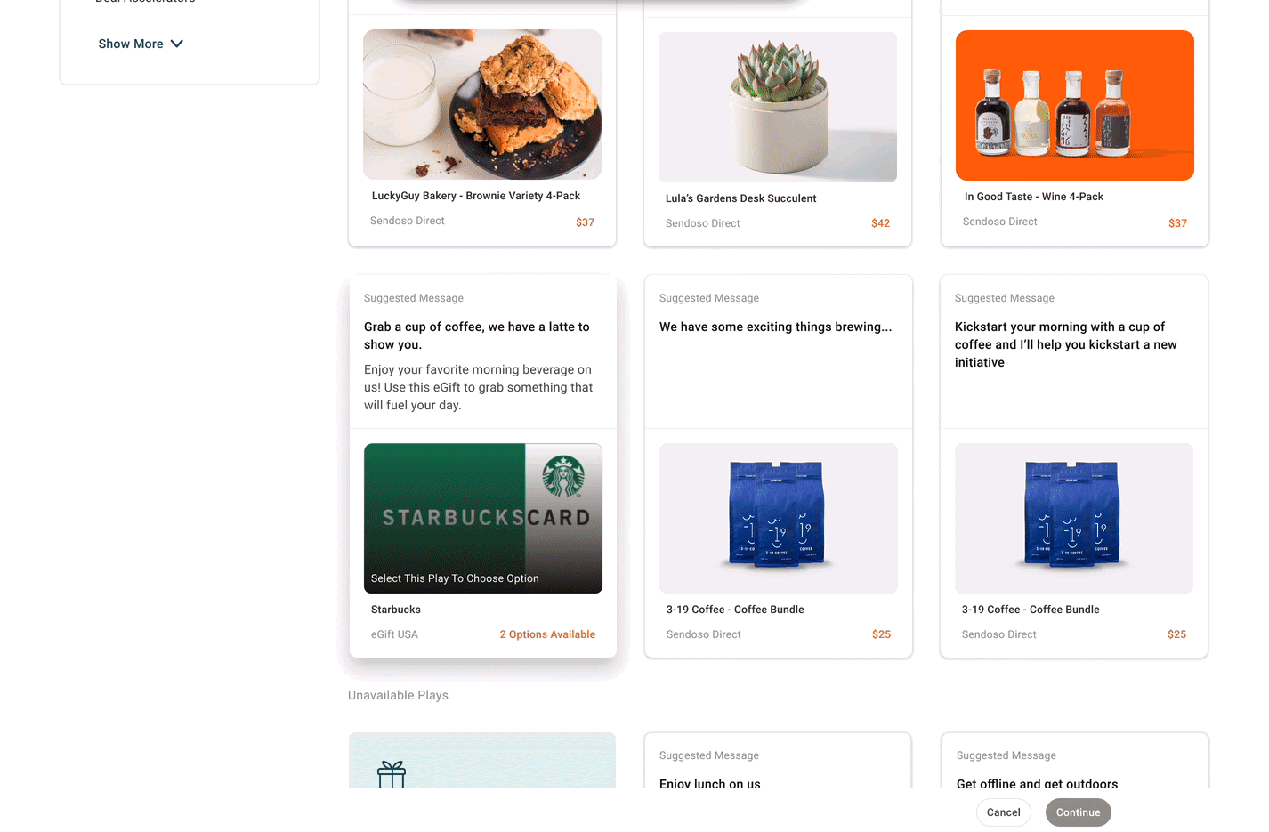Select the "Kickstart your morning" suggested message
The image size is (1269, 832).
point(1066,344)
